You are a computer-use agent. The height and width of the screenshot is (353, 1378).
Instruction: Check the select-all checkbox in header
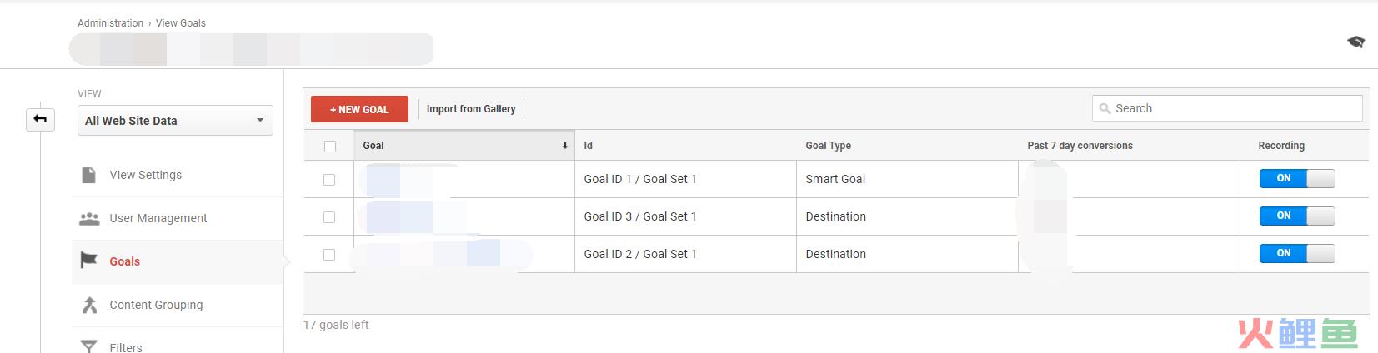click(x=330, y=146)
